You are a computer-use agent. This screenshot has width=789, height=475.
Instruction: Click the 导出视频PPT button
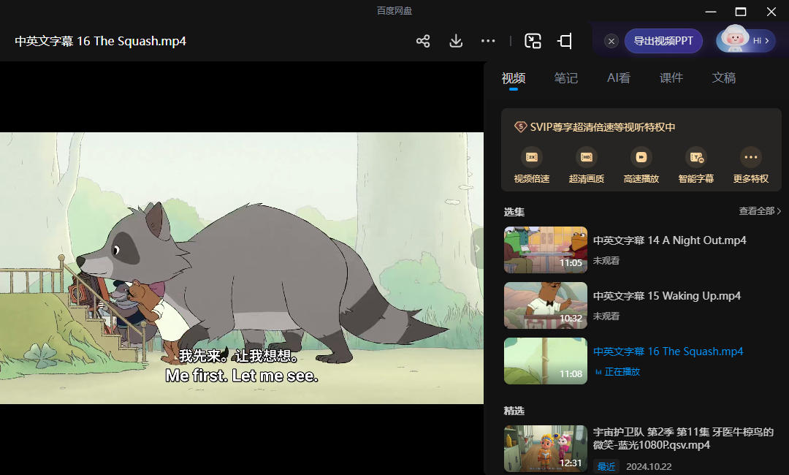(663, 41)
